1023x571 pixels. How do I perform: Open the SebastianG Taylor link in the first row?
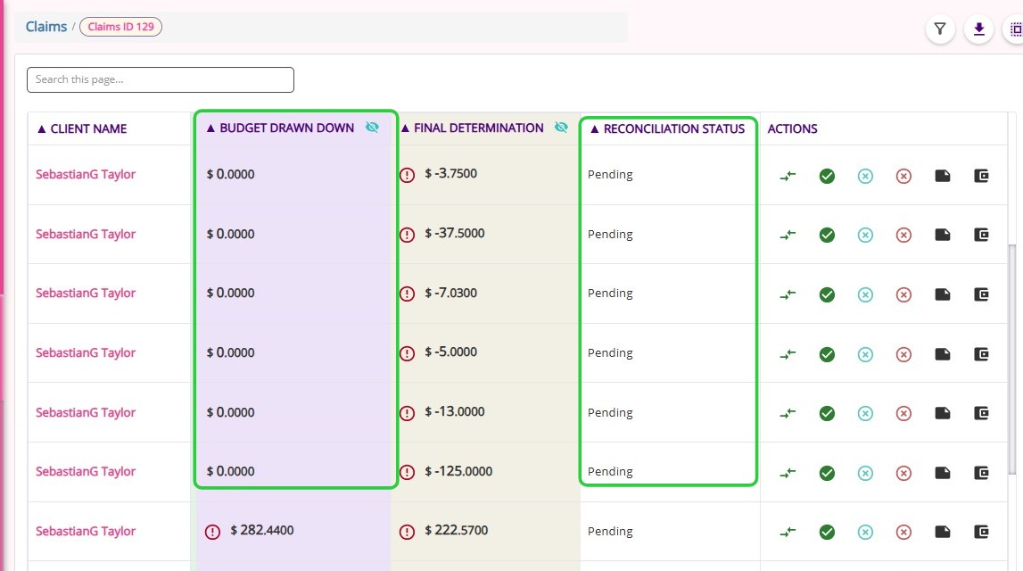coord(86,174)
